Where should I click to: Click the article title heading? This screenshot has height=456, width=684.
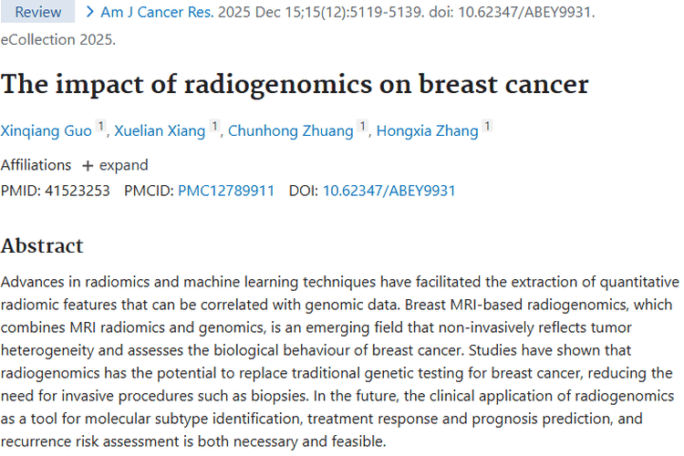pyautogui.click(x=295, y=85)
